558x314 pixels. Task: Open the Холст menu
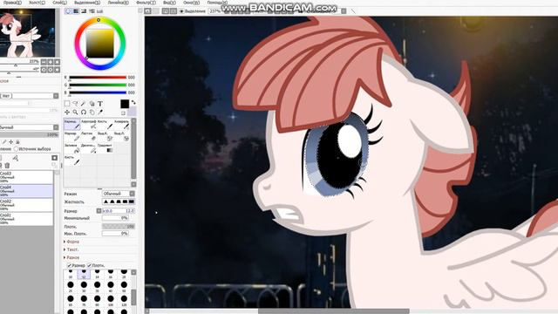coord(37,3)
